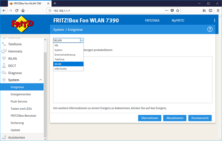Open the help question mark icon

pos(210,29)
